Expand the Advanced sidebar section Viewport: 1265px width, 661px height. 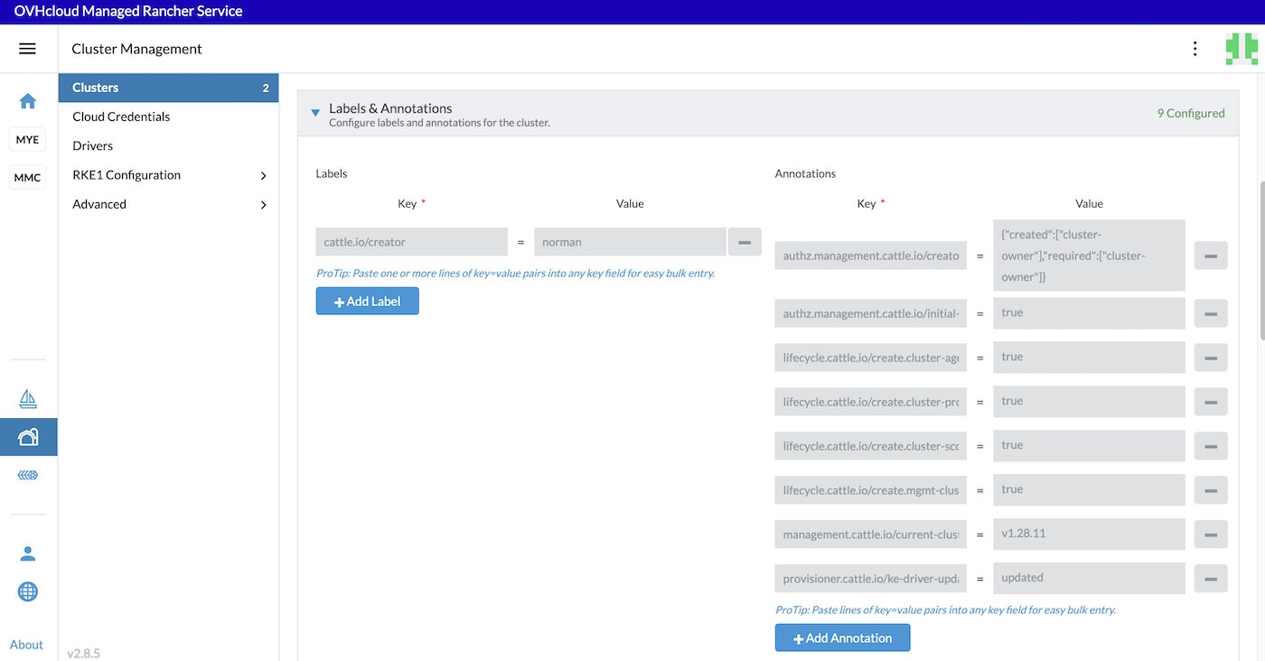[x=168, y=204]
